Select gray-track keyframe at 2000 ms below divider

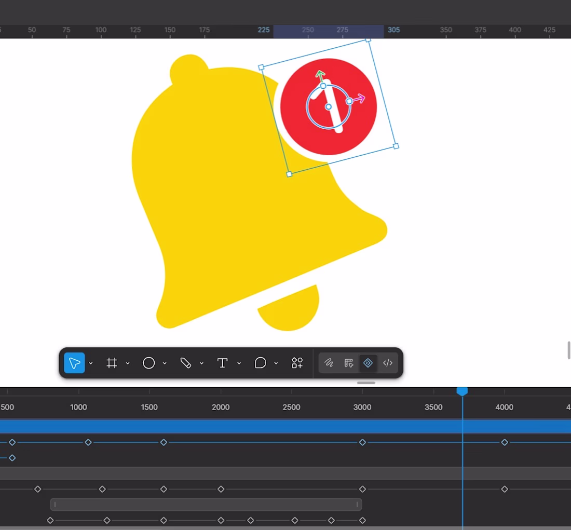pyautogui.click(x=221, y=489)
